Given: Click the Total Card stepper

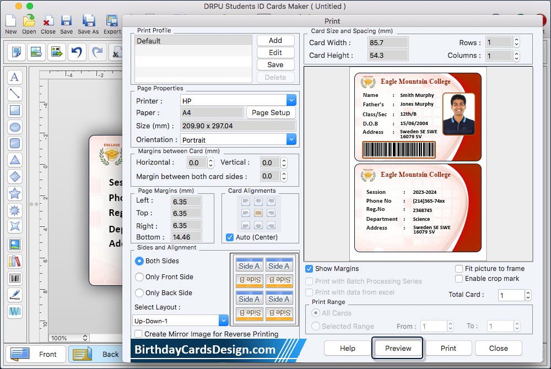Looking at the screenshot, I should pyautogui.click(x=528, y=295).
